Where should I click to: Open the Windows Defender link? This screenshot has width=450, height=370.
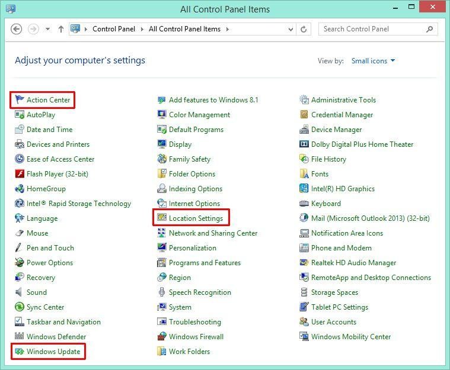coord(56,336)
